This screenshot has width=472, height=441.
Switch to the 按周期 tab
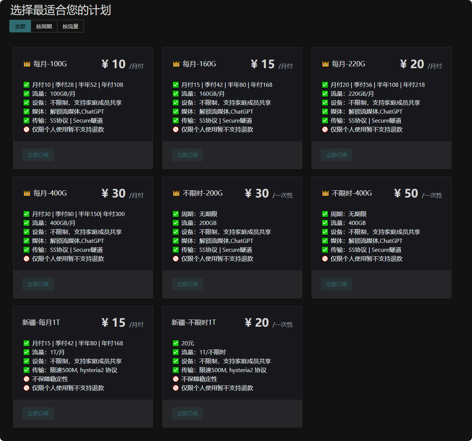pos(44,26)
